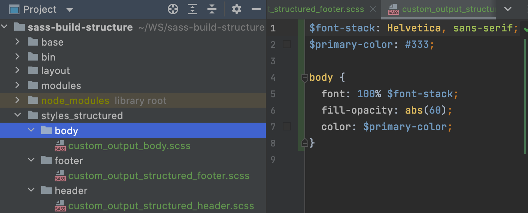The height and width of the screenshot is (213, 528).
Task: Expand the node_modules folder
Action: (17, 101)
